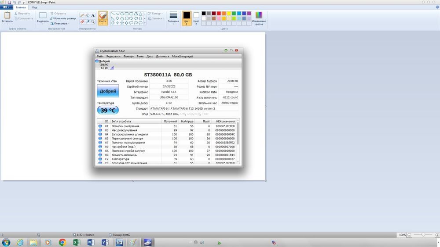Select the Fill with color bucket tool
440x247 pixels.
pyautogui.click(x=87, y=15)
